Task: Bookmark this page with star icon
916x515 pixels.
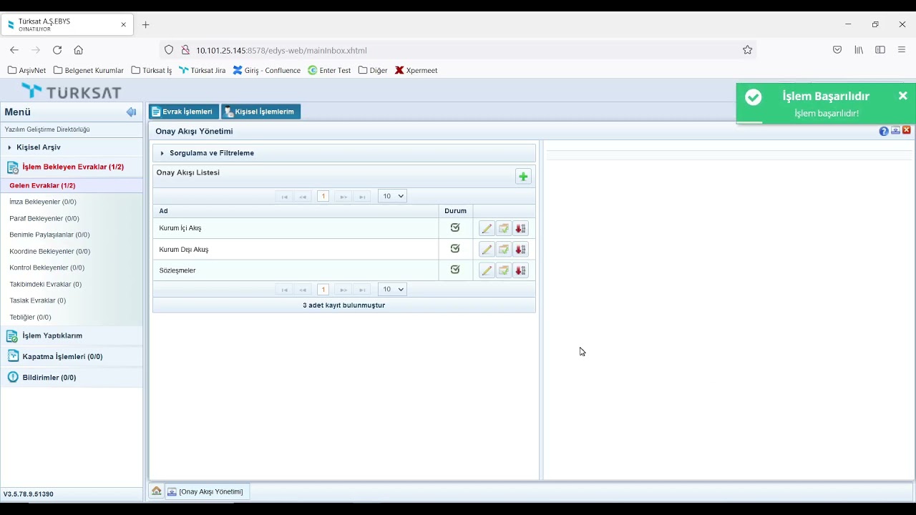Action: click(x=747, y=50)
